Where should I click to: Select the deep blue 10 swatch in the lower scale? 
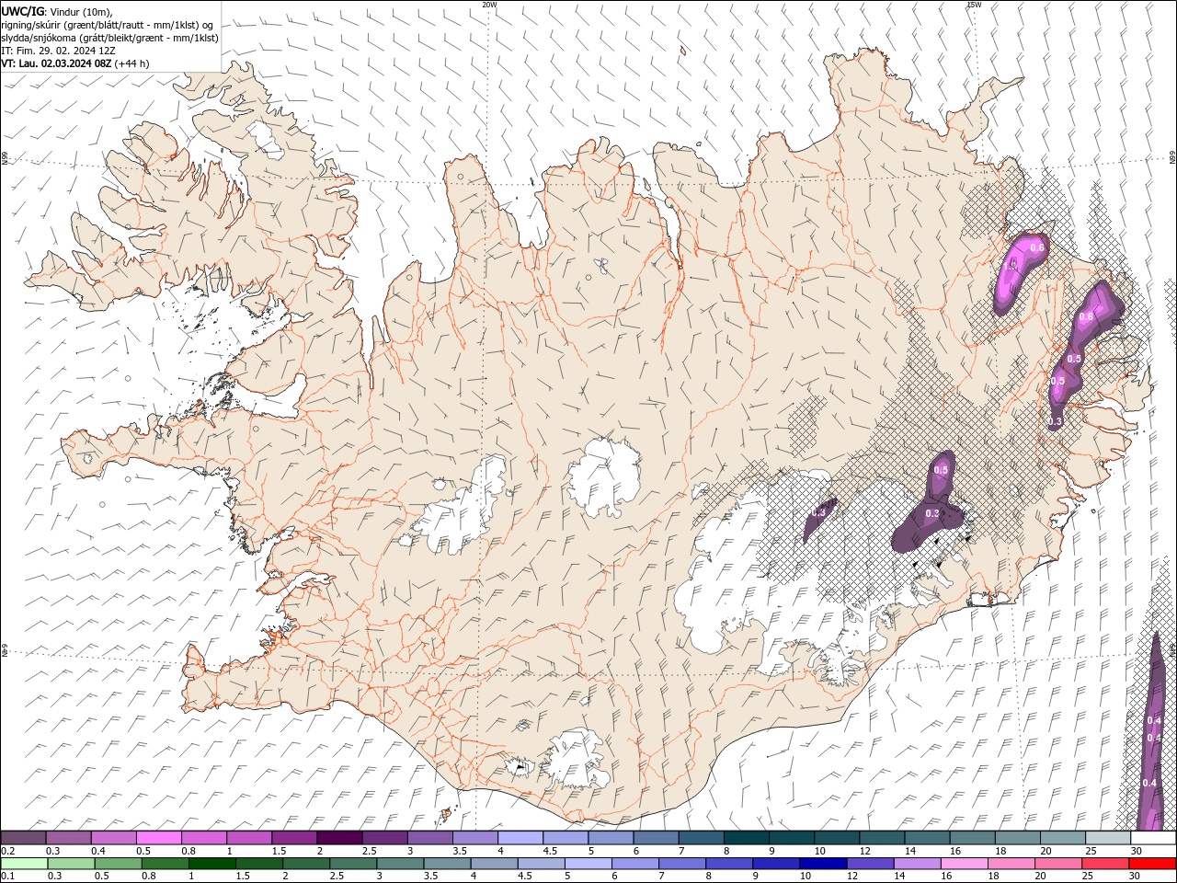[x=822, y=864]
